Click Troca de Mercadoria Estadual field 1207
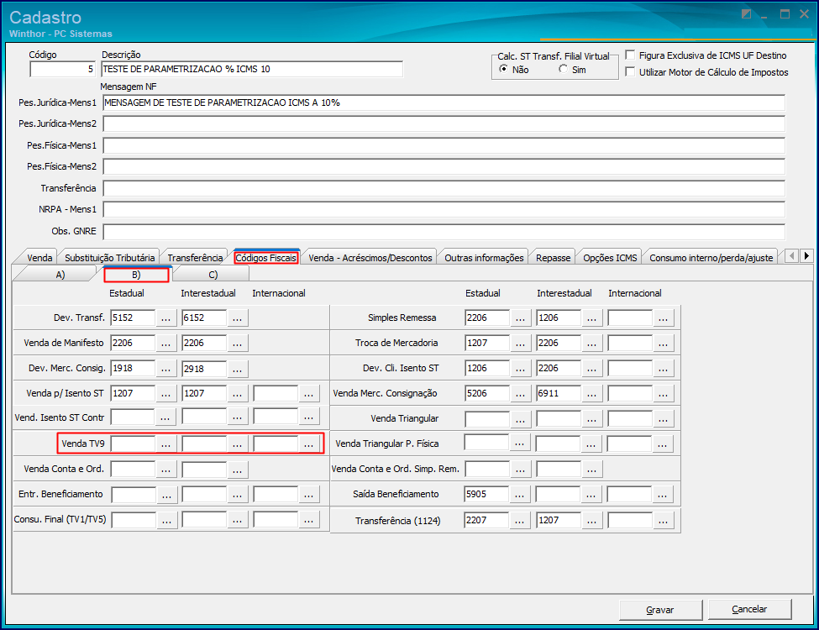The image size is (819, 630). (x=487, y=343)
